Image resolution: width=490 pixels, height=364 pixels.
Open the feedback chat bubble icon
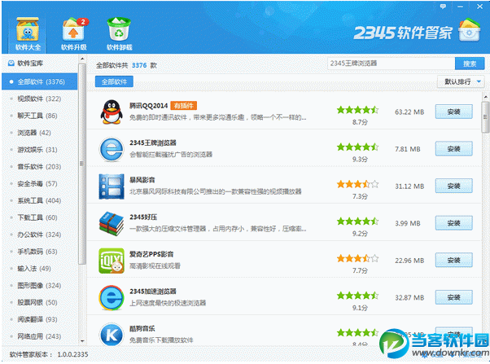coord(443,7)
